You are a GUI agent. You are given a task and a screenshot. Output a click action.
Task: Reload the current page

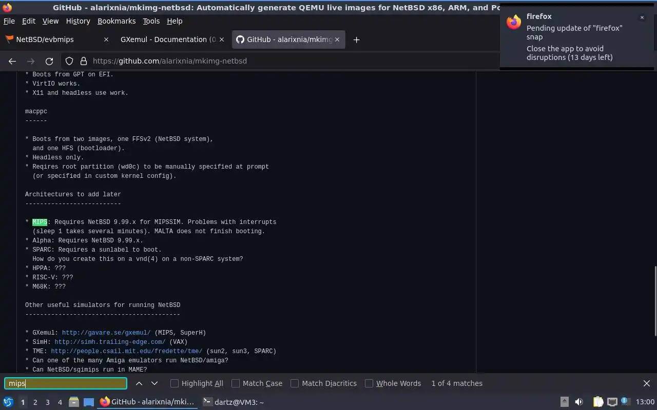pos(49,61)
